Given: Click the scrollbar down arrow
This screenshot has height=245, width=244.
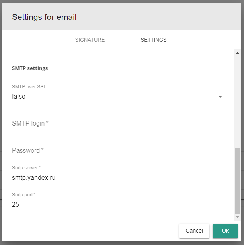Looking at the screenshot, I should (x=238, y=217).
